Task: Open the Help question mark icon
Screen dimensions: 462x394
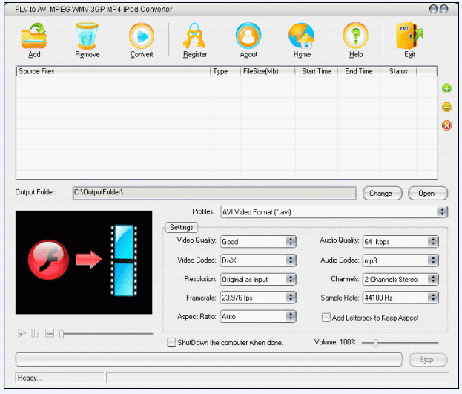Action: [x=356, y=36]
